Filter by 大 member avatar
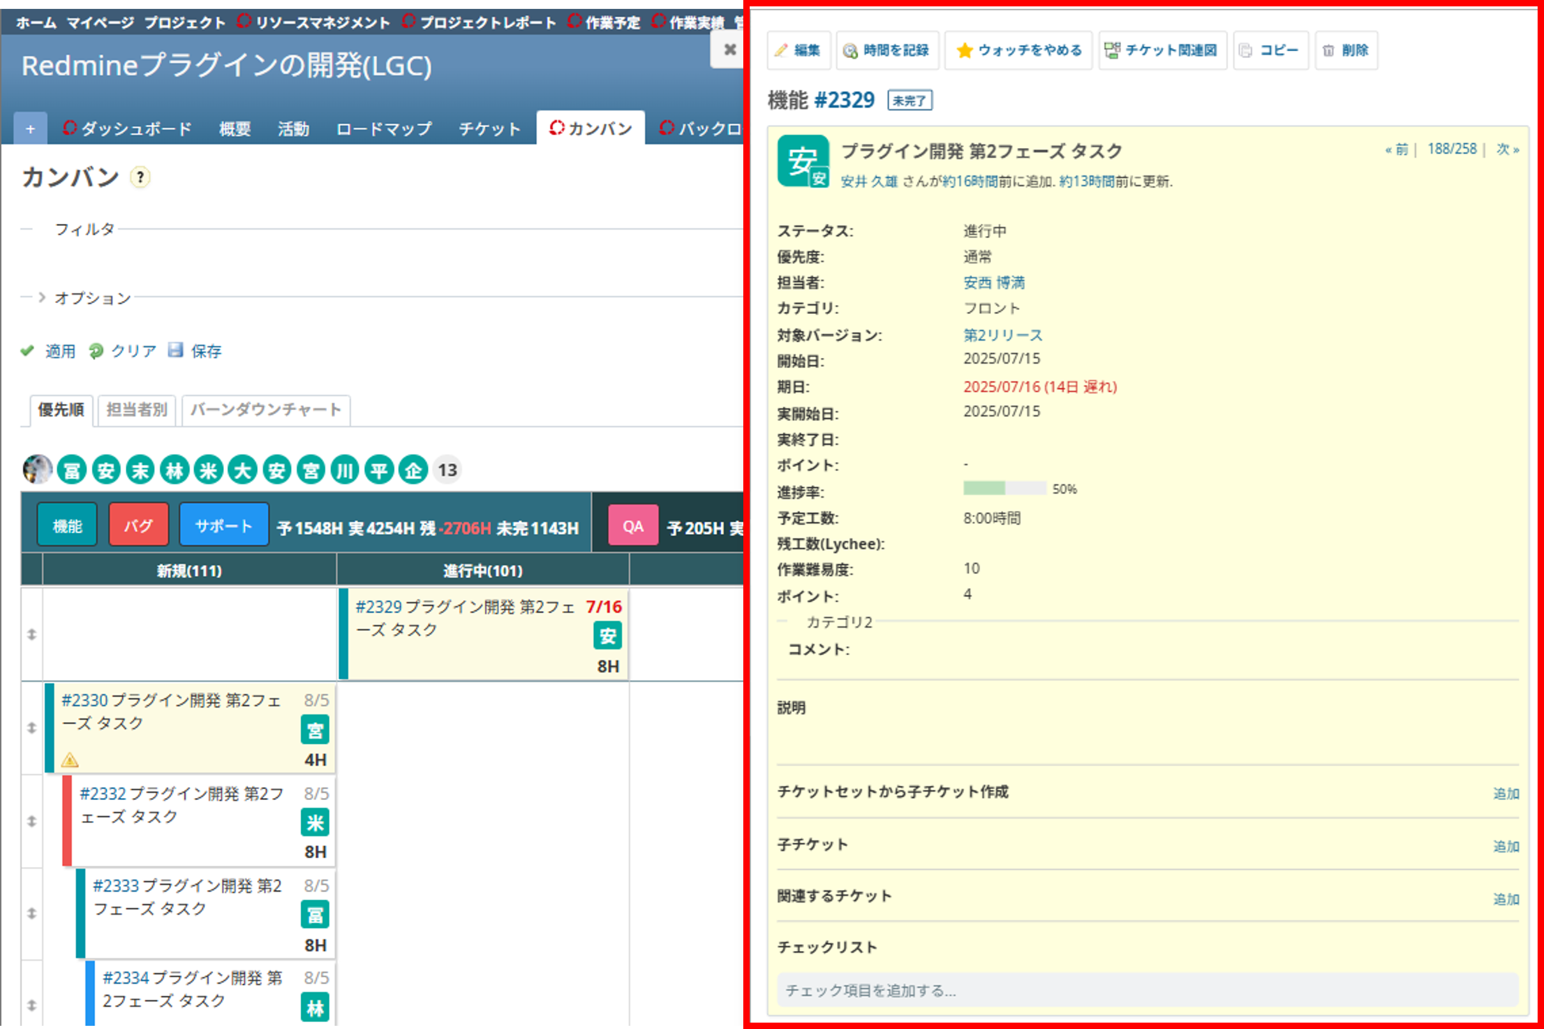Image resolution: width=1544 pixels, height=1029 pixels. (x=242, y=470)
